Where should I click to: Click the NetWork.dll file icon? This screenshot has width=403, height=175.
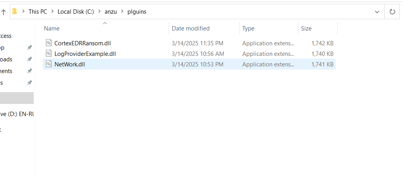click(49, 64)
